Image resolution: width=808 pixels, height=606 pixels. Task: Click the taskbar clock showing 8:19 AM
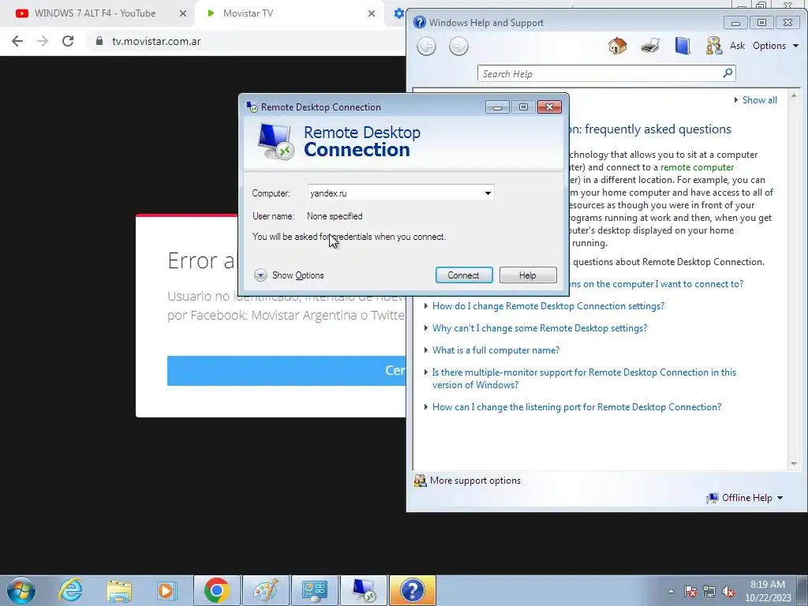click(767, 591)
